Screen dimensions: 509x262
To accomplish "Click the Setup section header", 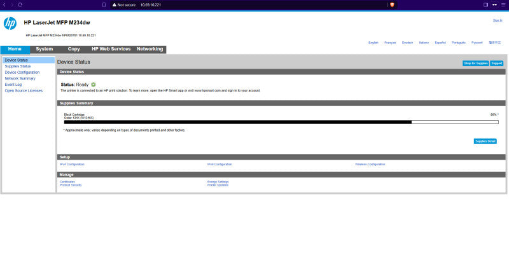I will (281, 157).
